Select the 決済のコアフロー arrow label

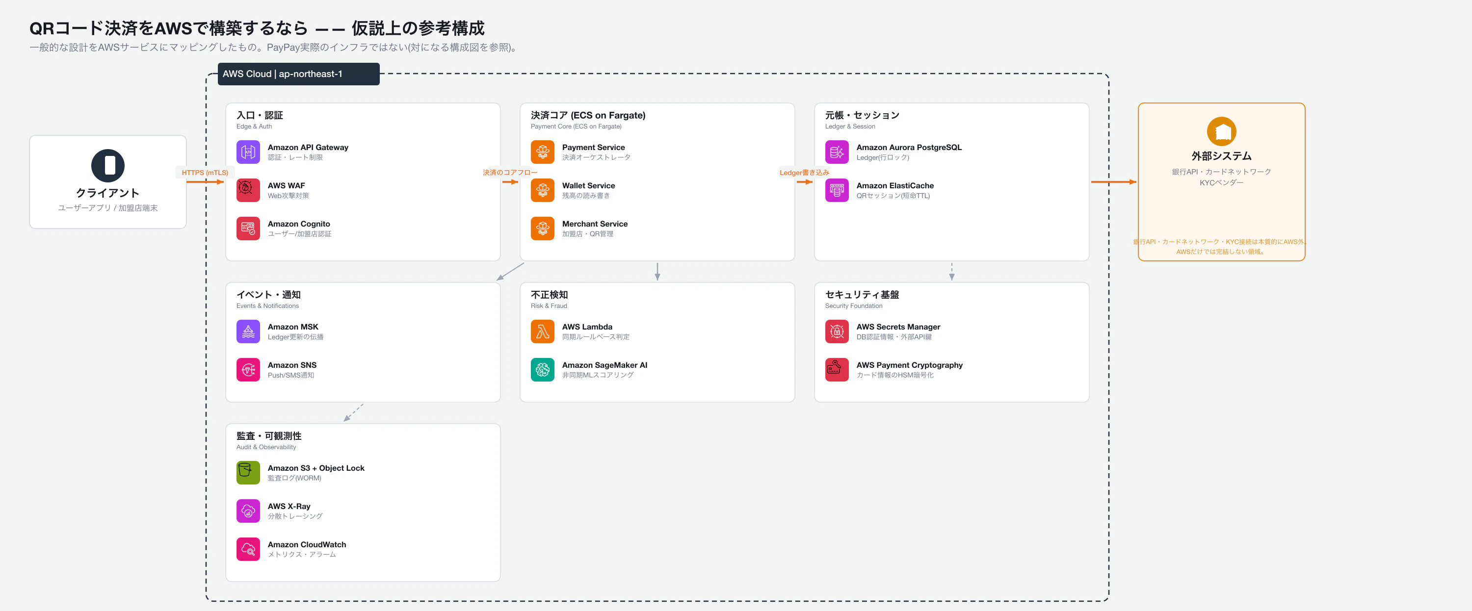click(x=510, y=173)
